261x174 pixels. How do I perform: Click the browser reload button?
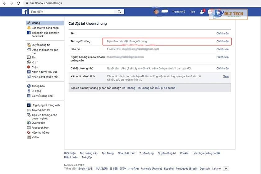pos(18,3)
